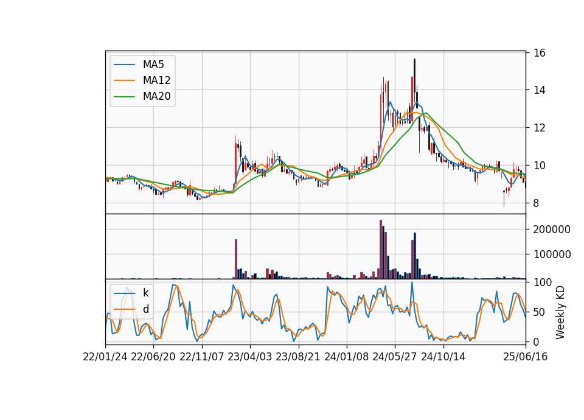584x420 pixels.
Task: Click the 23/08/21 date tick label
Action: point(298,357)
